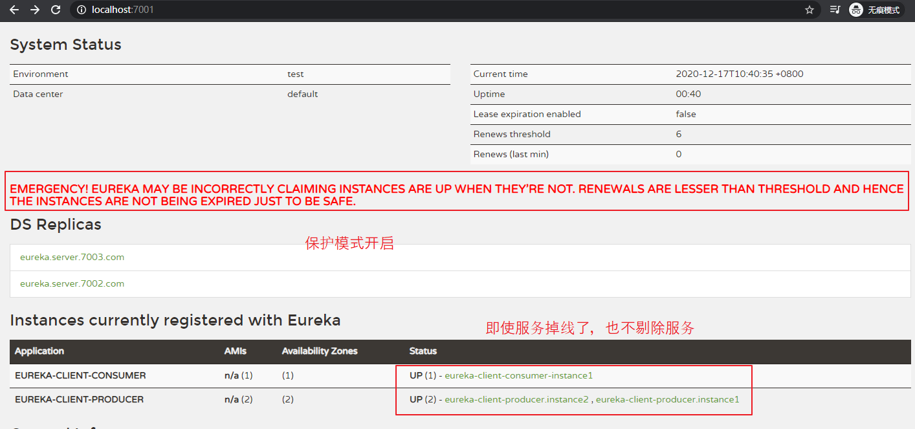Select the Data center label
The width and height of the screenshot is (915, 429).
tap(38, 94)
